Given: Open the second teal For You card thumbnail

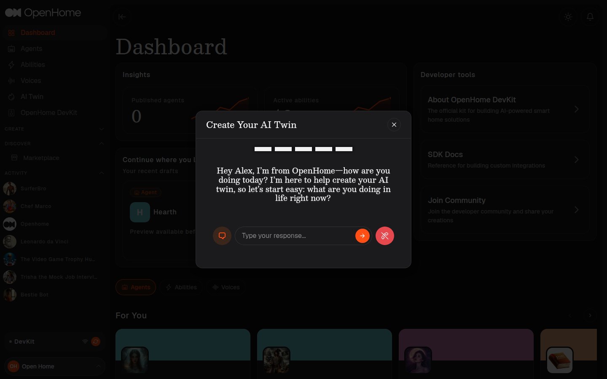Looking at the screenshot, I should pyautogui.click(x=277, y=360).
